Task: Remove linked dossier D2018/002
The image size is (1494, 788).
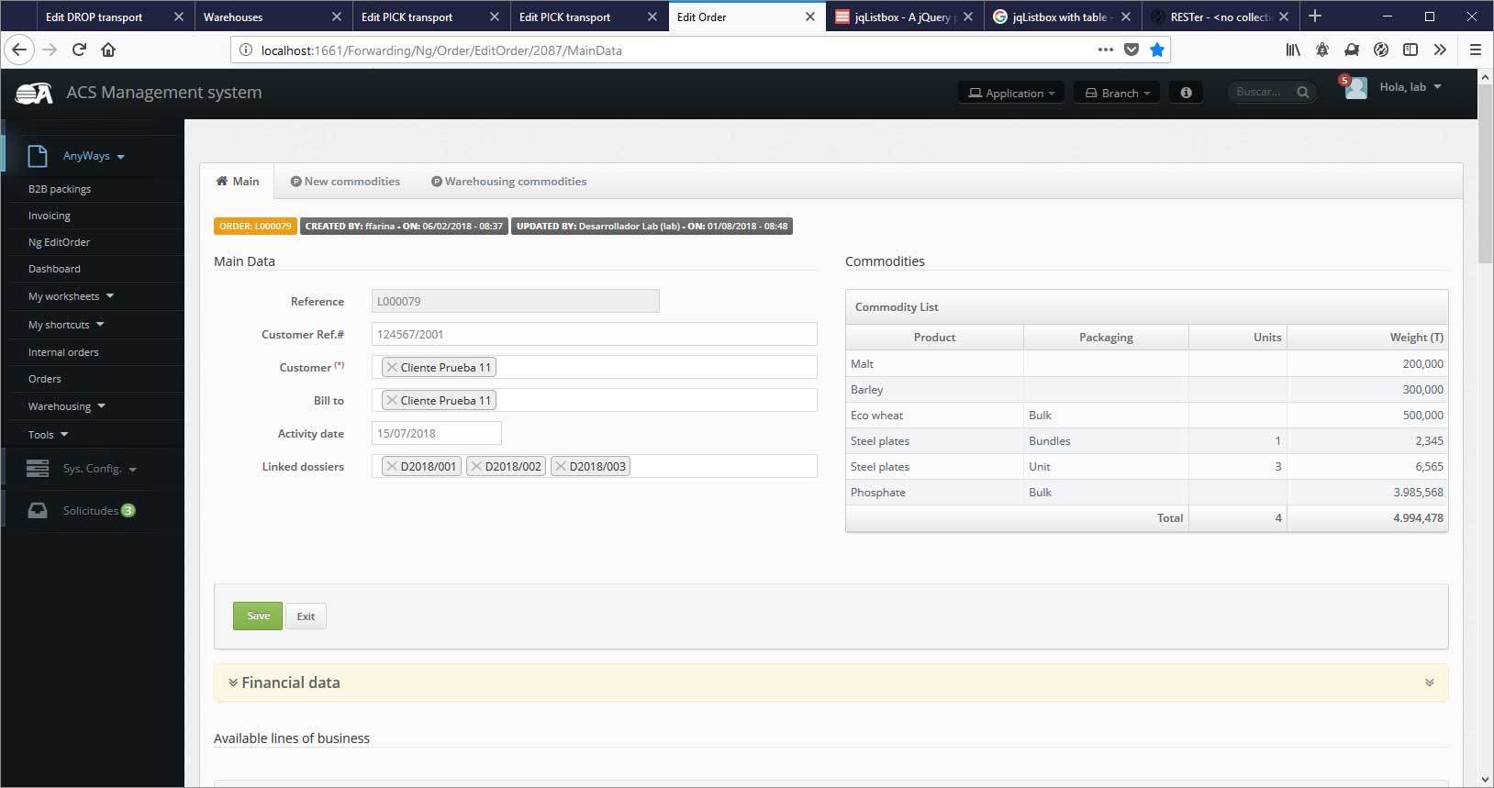Action: click(476, 466)
